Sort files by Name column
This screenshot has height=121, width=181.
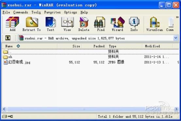pyautogui.click(x=29, y=46)
